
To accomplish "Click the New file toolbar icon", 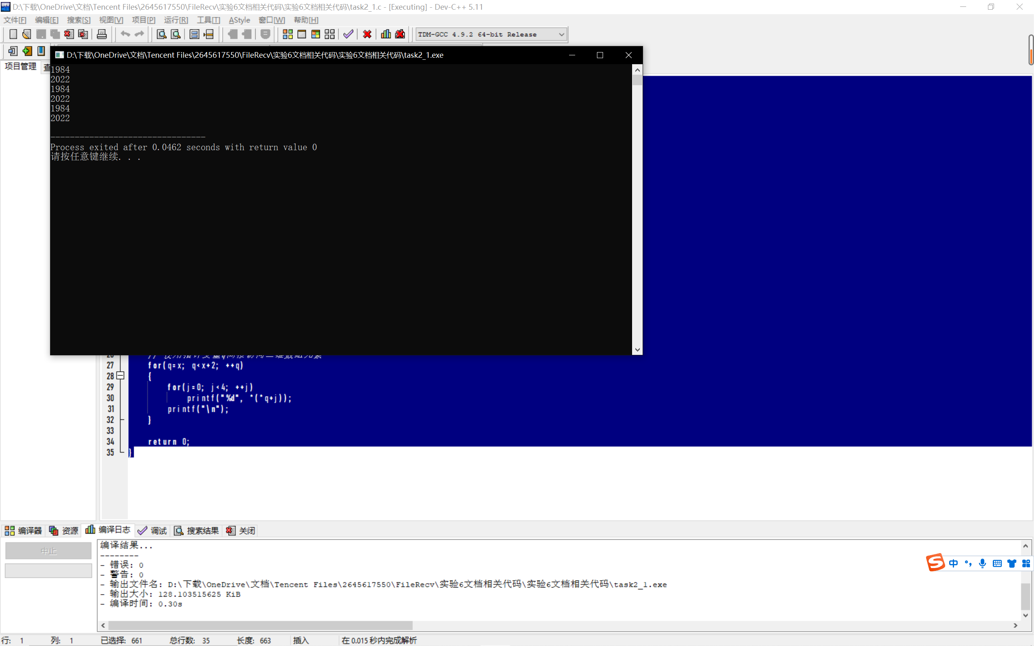I will coord(13,34).
